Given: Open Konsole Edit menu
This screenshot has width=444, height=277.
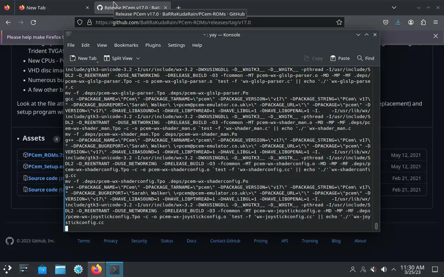Looking at the screenshot, I should click(85, 45).
